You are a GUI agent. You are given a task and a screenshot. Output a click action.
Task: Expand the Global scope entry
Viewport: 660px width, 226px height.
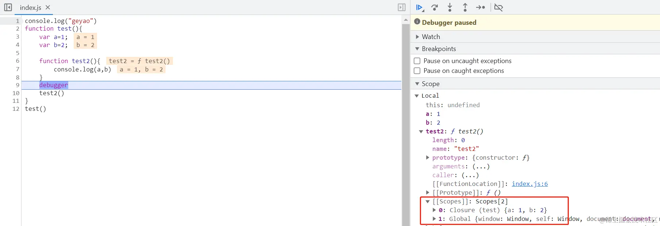[x=434, y=219]
